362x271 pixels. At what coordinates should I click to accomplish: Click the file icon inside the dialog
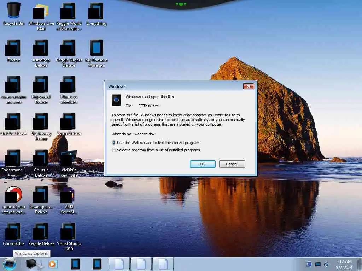point(116,100)
